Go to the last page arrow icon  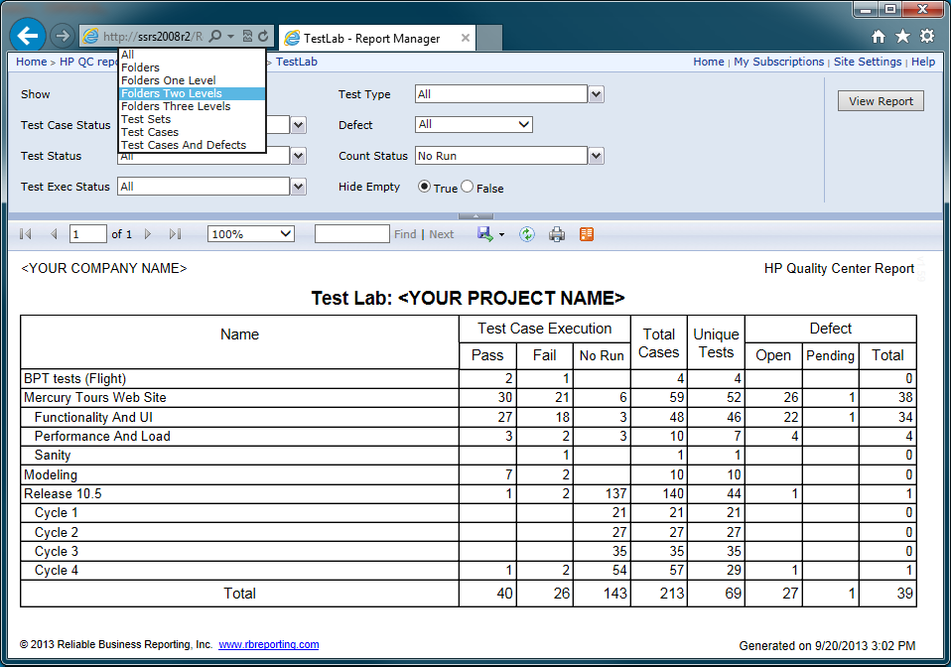176,233
